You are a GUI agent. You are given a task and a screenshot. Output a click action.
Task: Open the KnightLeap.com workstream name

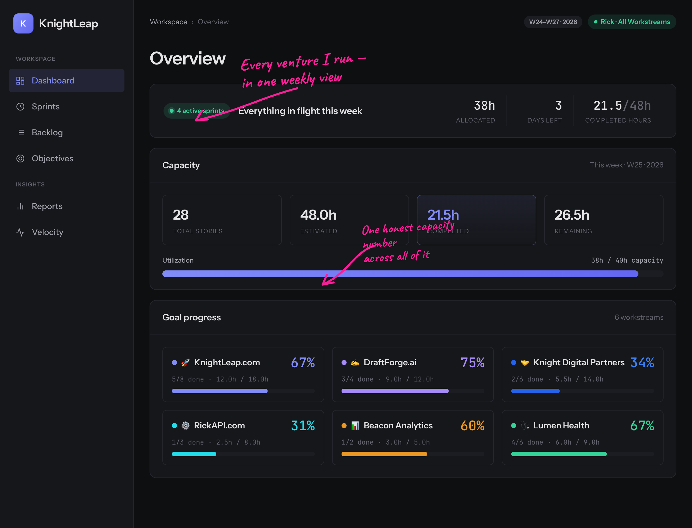(227, 362)
